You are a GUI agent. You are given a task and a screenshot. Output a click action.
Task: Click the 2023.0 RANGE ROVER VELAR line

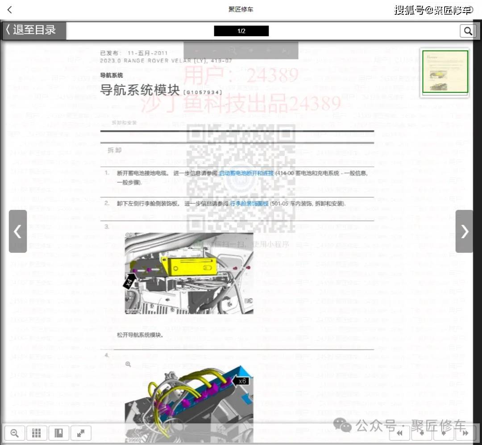click(x=166, y=61)
